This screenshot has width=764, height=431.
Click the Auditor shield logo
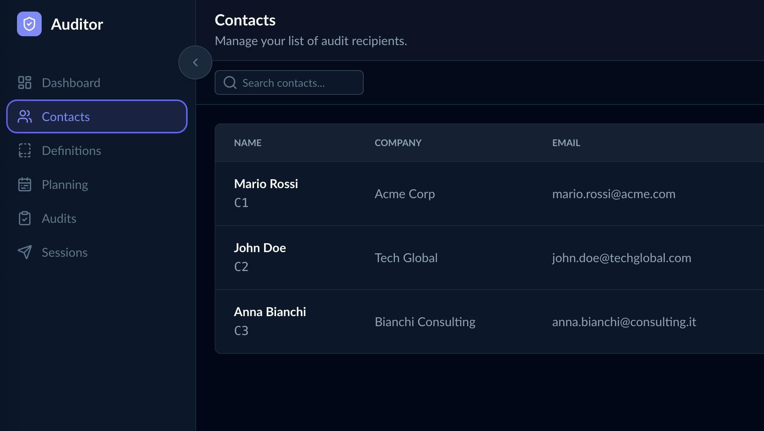tap(29, 24)
